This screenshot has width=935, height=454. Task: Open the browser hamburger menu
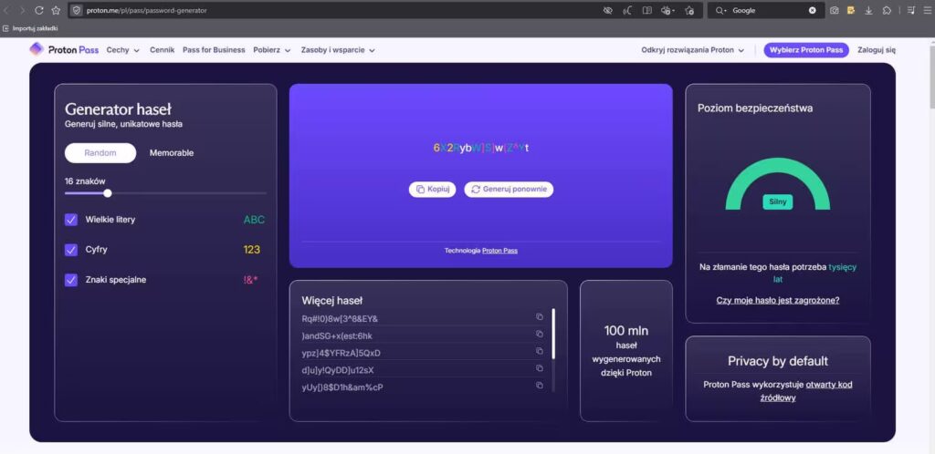[928, 10]
